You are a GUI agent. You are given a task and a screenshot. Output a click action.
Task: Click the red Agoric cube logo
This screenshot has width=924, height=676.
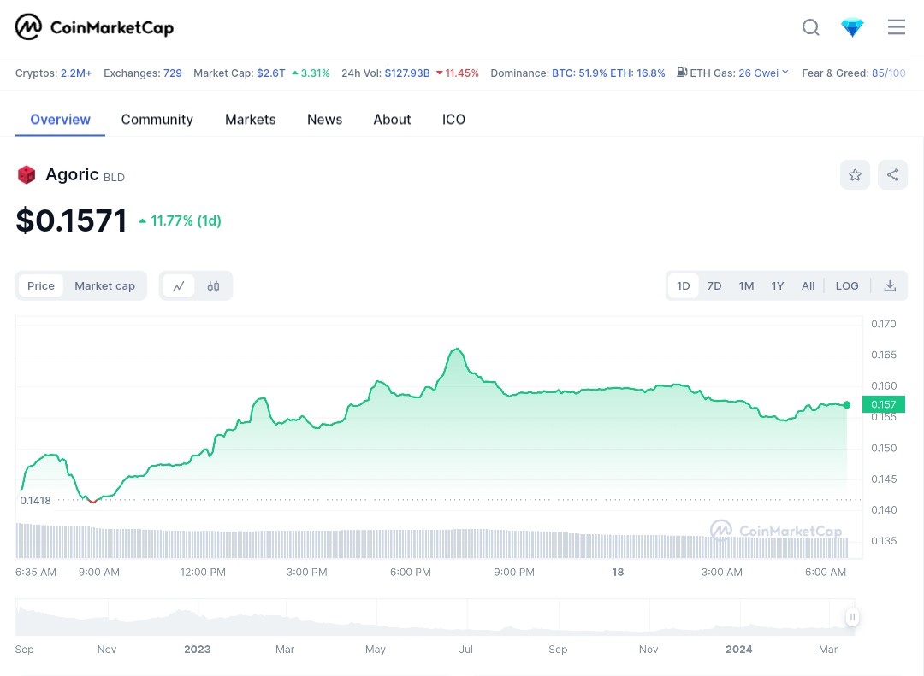pos(27,175)
